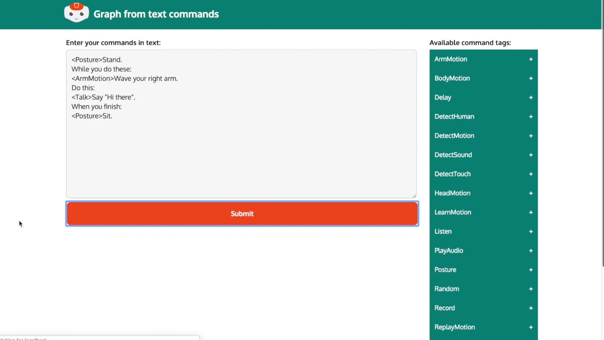Click inside the commands text area
The width and height of the screenshot is (604, 340).
(x=241, y=124)
